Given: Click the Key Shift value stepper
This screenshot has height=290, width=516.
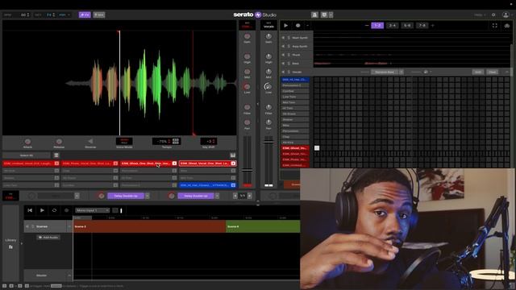Looking at the screenshot, I should [209, 142].
